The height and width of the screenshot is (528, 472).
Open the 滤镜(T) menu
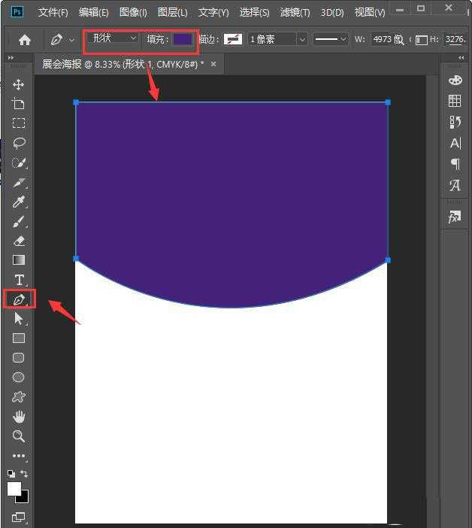pyautogui.click(x=295, y=13)
